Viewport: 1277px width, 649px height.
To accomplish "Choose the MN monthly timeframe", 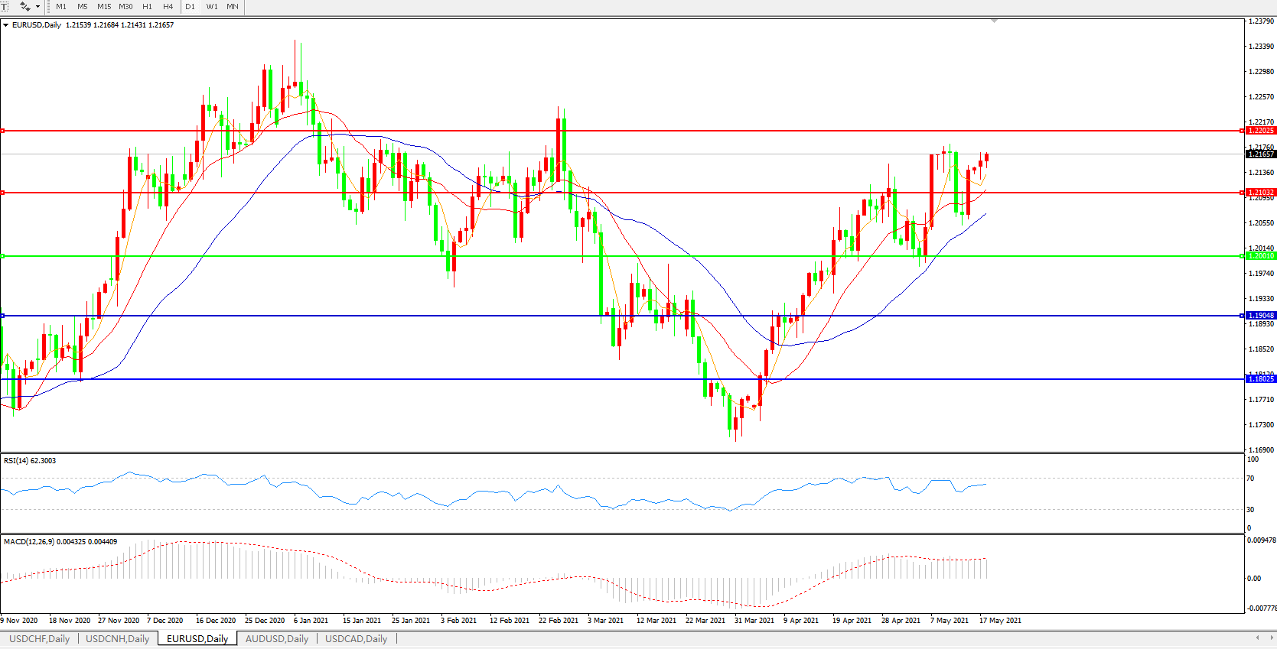I will [x=233, y=6].
